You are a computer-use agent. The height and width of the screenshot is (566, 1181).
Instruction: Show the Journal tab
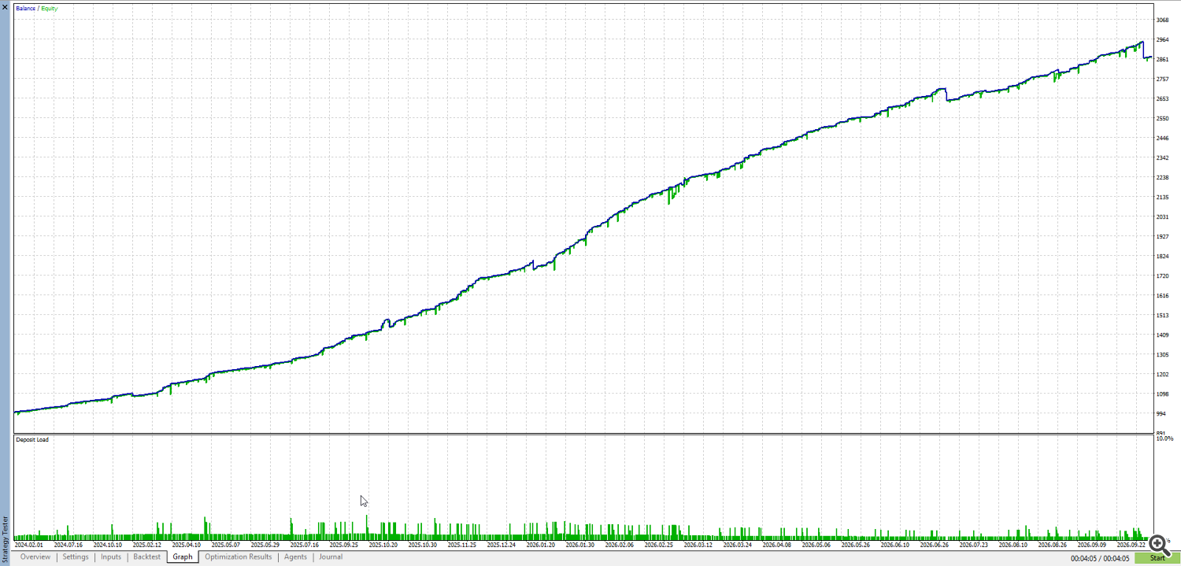point(331,557)
